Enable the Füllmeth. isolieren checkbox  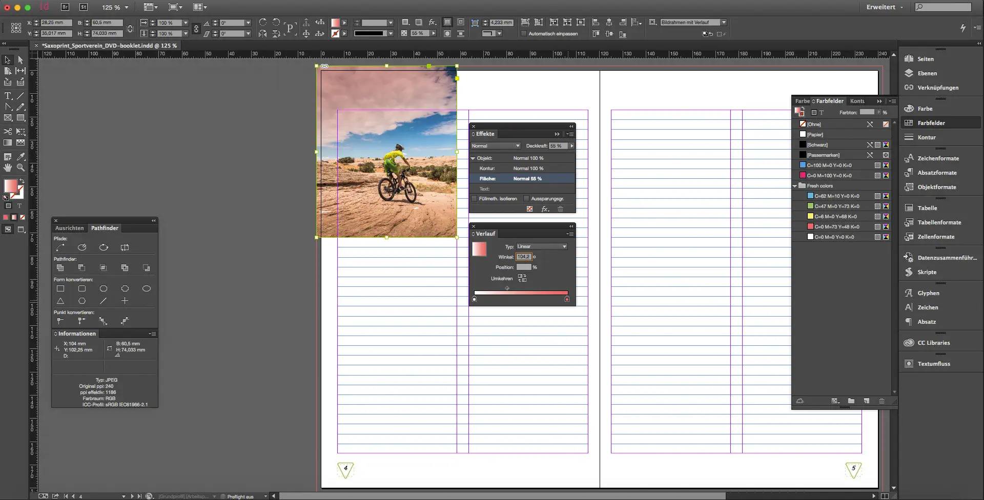[x=474, y=199]
